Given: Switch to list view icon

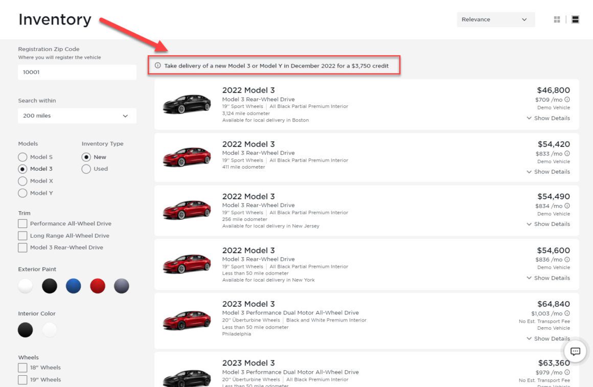Looking at the screenshot, I should coord(575,19).
